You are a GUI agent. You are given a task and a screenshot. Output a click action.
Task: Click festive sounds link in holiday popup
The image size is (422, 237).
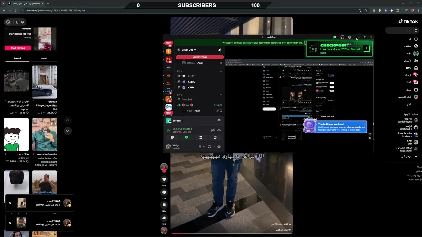354,127
